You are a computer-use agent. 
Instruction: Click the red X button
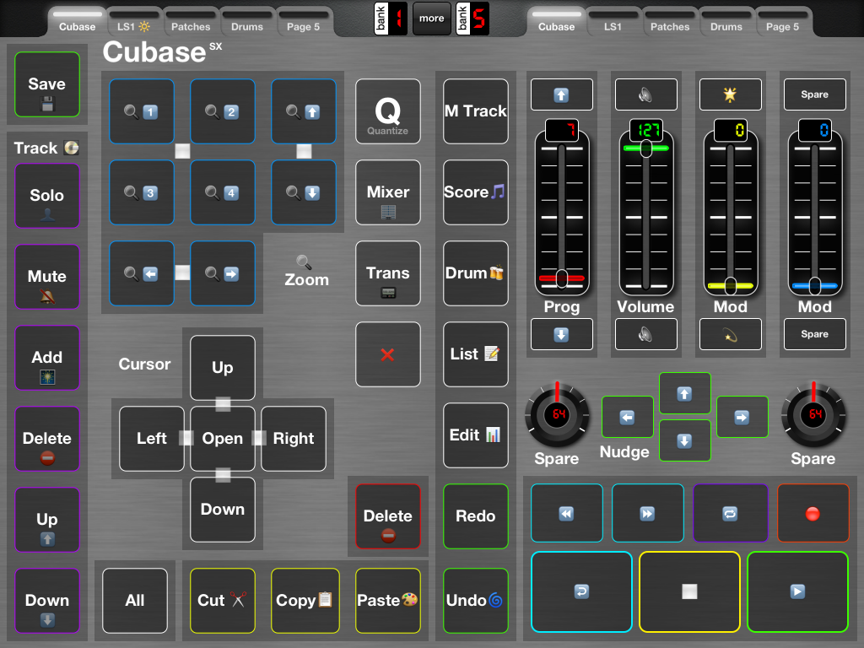coord(388,354)
